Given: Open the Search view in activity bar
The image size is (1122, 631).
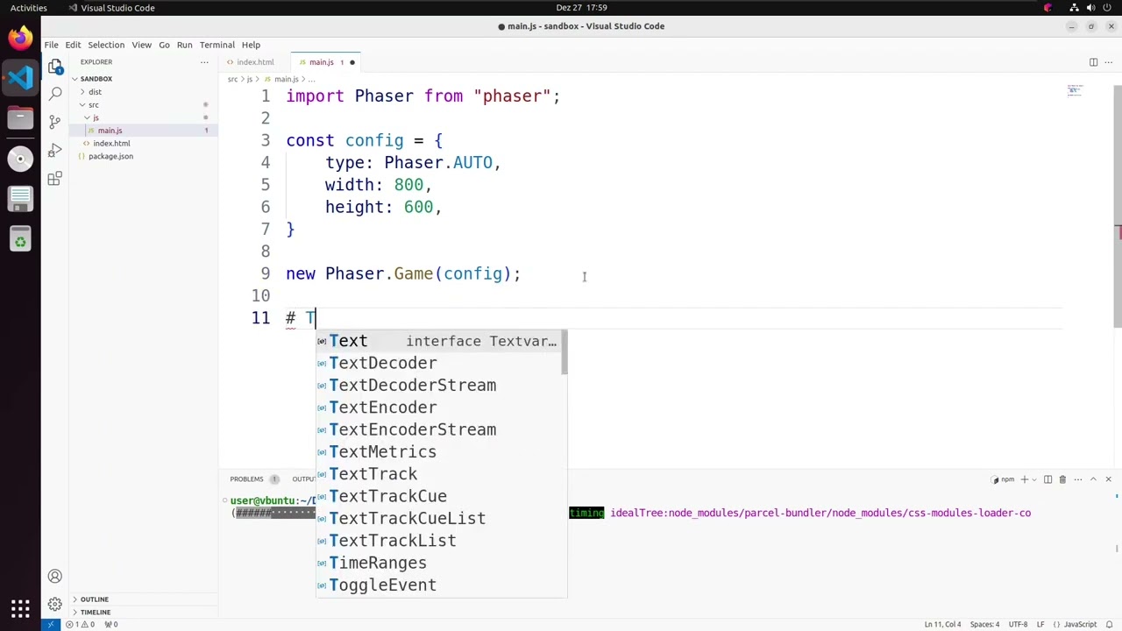Looking at the screenshot, I should 55,92.
